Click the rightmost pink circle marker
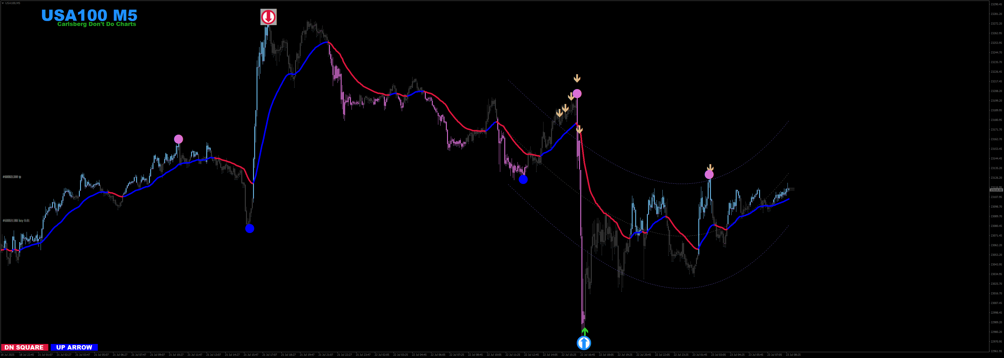Viewport: 1004px width, 358px height. (709, 175)
